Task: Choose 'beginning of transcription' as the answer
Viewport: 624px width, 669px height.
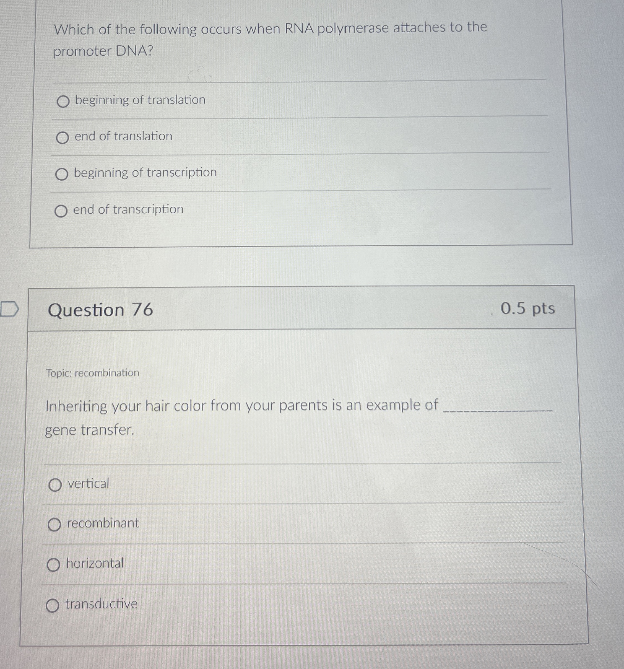Action: [x=63, y=174]
